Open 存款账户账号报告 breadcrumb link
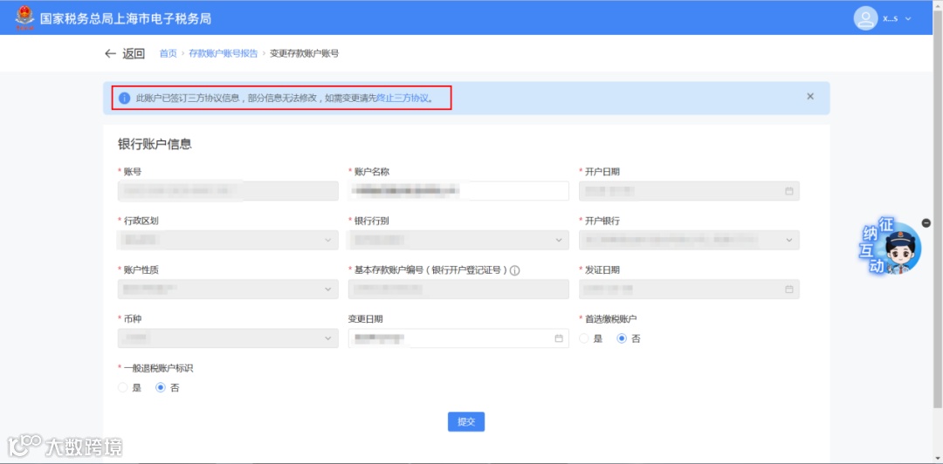Viewport: 943px width, 464px height. pyautogui.click(x=224, y=53)
